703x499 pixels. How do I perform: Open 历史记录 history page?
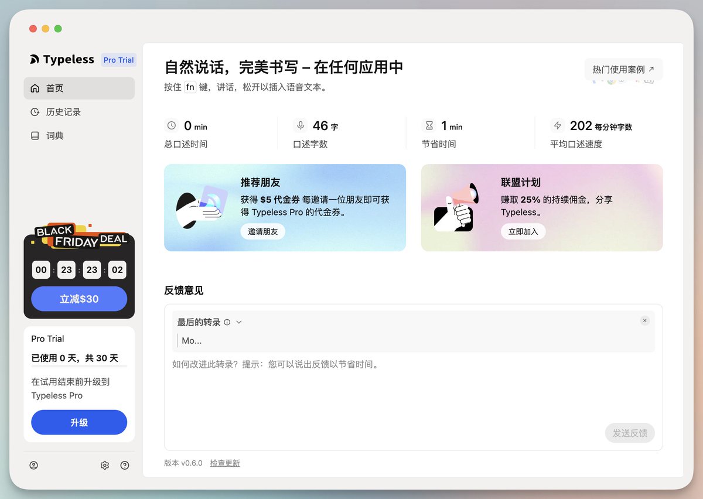79,112
